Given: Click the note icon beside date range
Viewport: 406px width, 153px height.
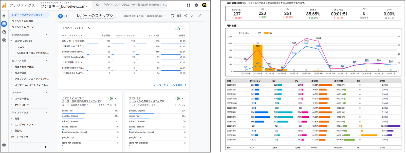Looking at the screenshot, I should click(x=172, y=16).
